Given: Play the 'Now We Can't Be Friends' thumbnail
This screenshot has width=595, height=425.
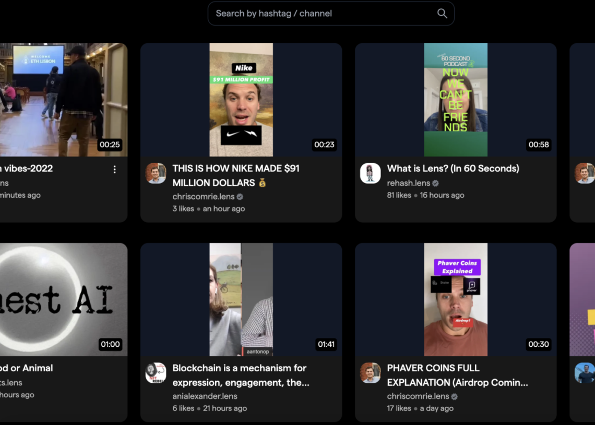Looking at the screenshot, I should tap(456, 100).
